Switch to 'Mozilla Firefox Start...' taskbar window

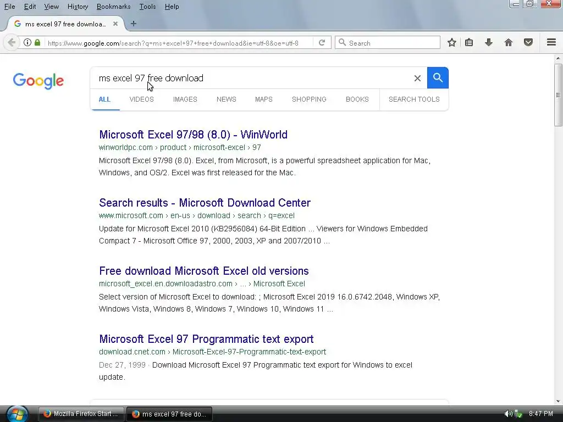[81, 414]
